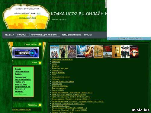The width and height of the screenshot is (151, 113).
Task: Open the ФИЛЬМЫ dropdown menu
Action: pos(22,35)
